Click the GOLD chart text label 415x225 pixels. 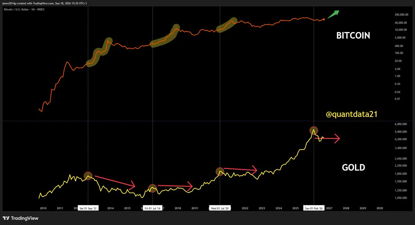353,168
